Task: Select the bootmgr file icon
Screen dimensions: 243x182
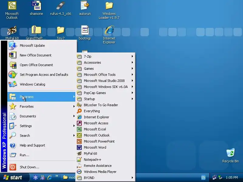Action: pyautogui.click(x=85, y=33)
